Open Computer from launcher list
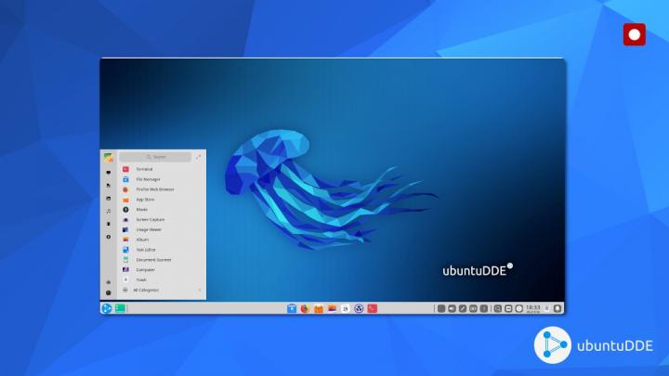This screenshot has height=376, width=669. 145,269
